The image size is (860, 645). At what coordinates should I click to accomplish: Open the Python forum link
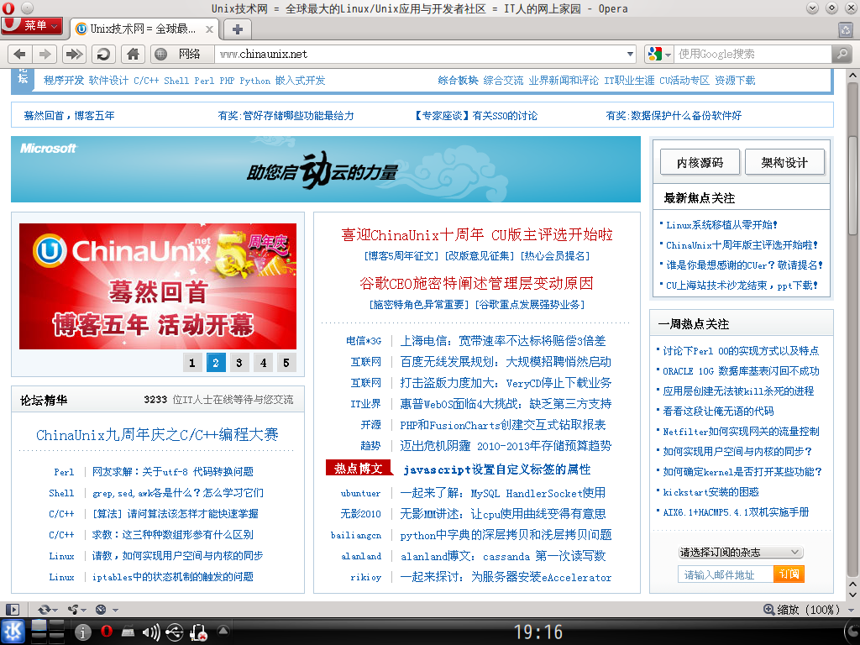pyautogui.click(x=254, y=81)
